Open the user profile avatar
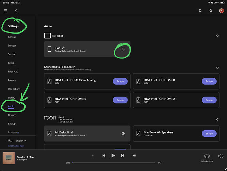 tap(221, 11)
